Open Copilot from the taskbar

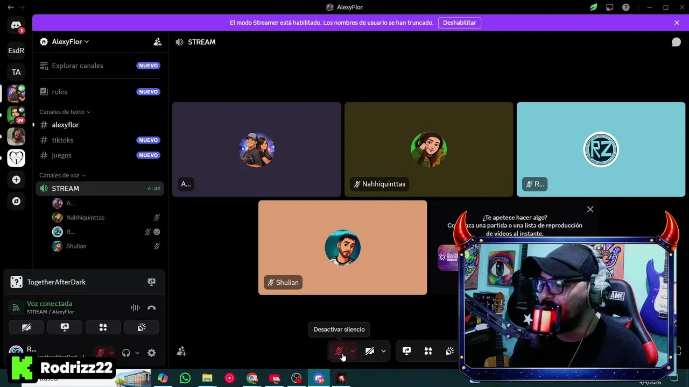click(163, 378)
